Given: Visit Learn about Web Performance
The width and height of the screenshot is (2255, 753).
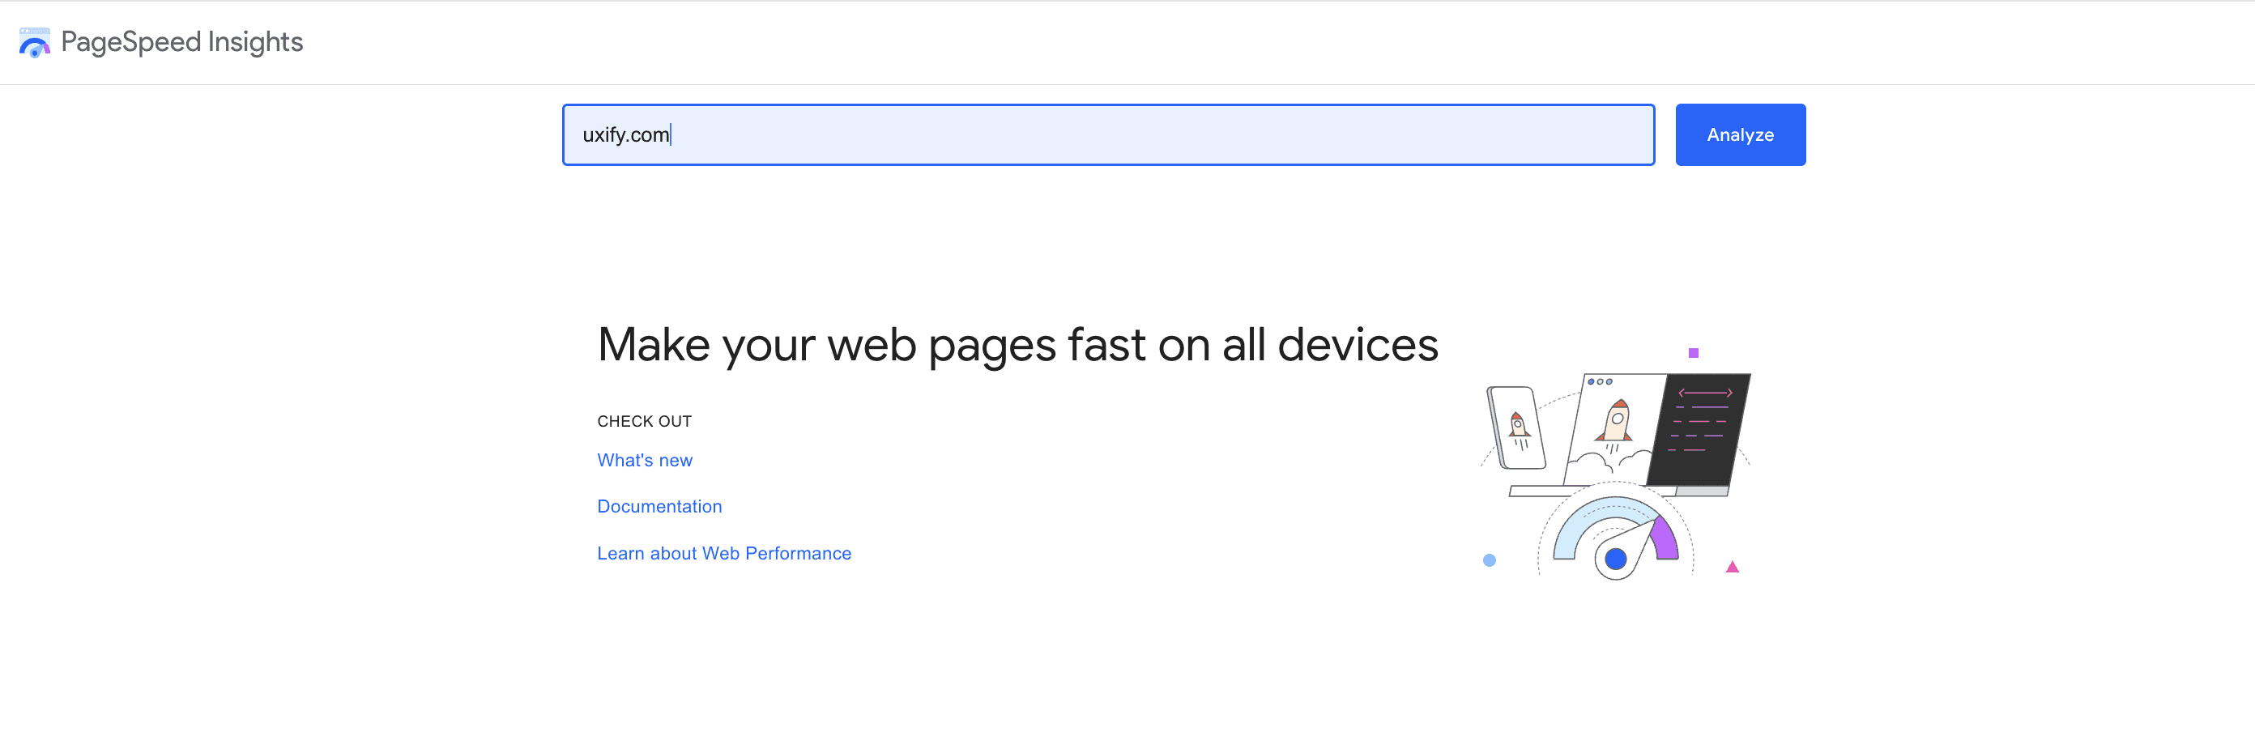Looking at the screenshot, I should 724,553.
